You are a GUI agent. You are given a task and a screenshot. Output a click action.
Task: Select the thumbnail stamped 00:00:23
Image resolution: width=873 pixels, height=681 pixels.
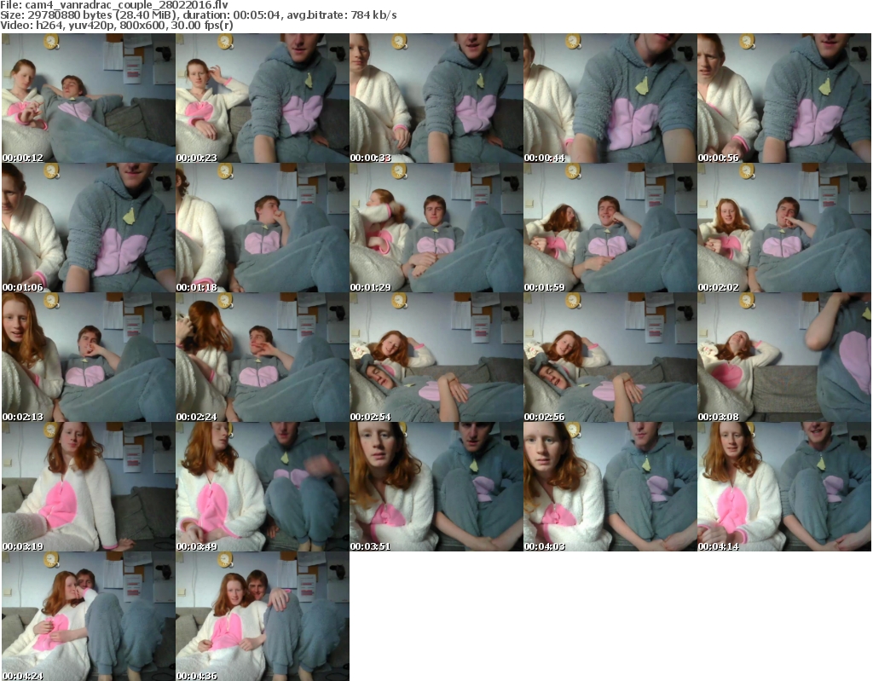(x=263, y=98)
